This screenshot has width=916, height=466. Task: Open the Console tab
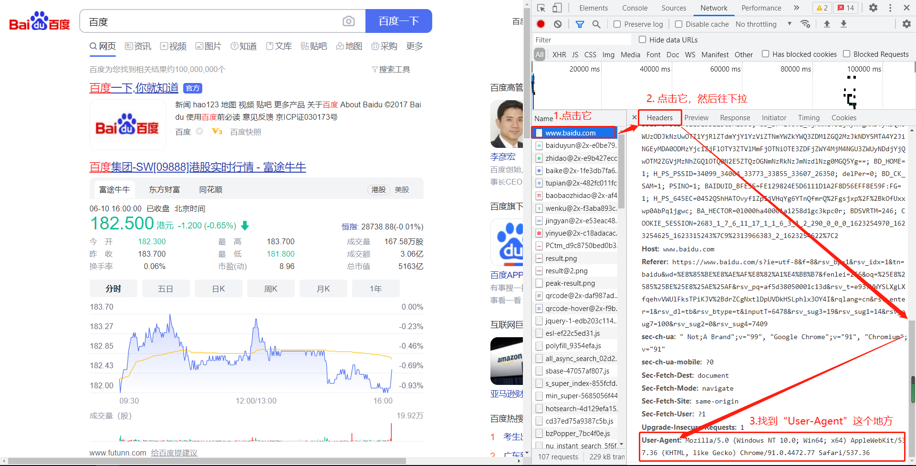(635, 8)
